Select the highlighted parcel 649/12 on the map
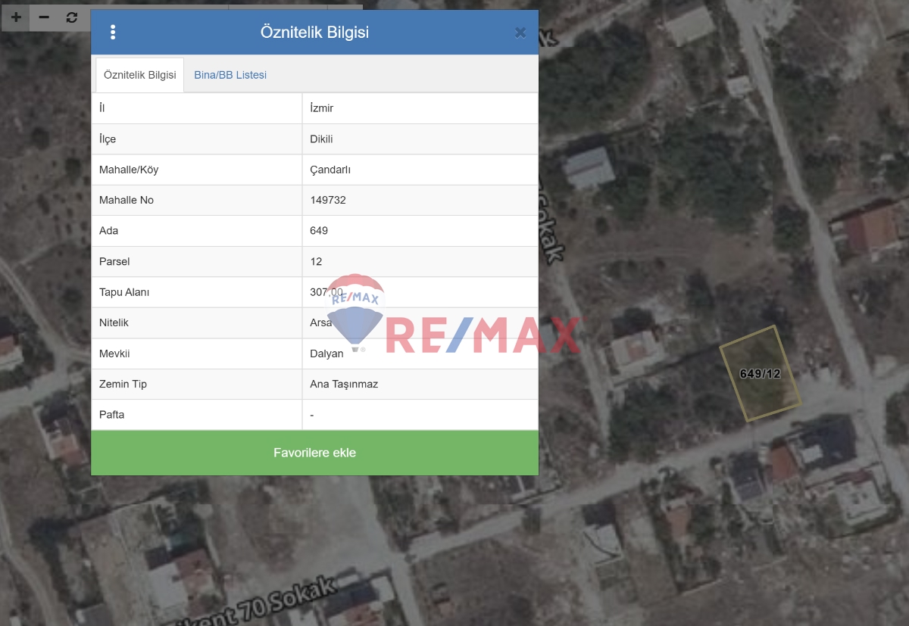 [761, 372]
